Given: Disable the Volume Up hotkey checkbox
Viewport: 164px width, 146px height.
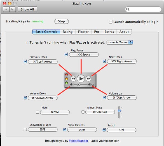Looking at the screenshot, I should [x=104, y=97].
